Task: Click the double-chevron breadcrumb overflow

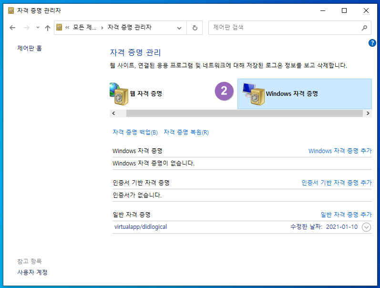Action: (67, 28)
